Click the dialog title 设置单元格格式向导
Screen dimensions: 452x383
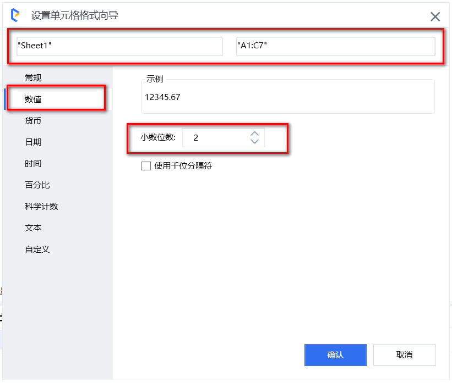(x=75, y=15)
